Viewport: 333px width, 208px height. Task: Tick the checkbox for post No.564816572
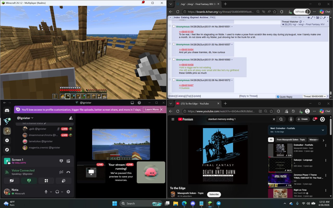(x=174, y=80)
